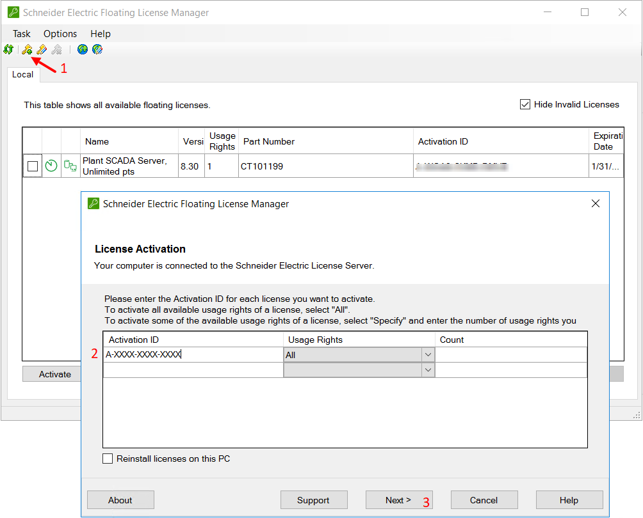Select the Local tab
The image size is (643, 518).
click(23, 75)
